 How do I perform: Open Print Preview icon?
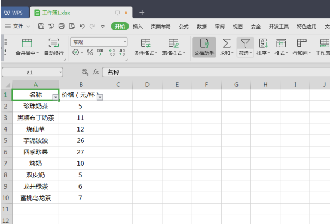pos(72,26)
